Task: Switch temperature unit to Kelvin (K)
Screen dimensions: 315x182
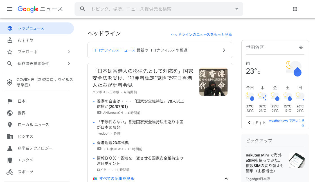Action: 264,123
